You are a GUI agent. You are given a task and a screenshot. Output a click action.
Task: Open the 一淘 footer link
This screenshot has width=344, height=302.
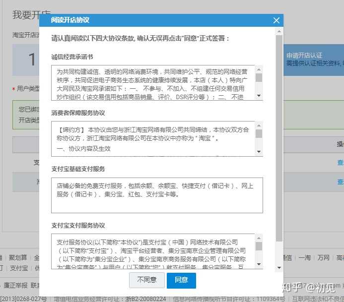pyautogui.click(x=304, y=257)
